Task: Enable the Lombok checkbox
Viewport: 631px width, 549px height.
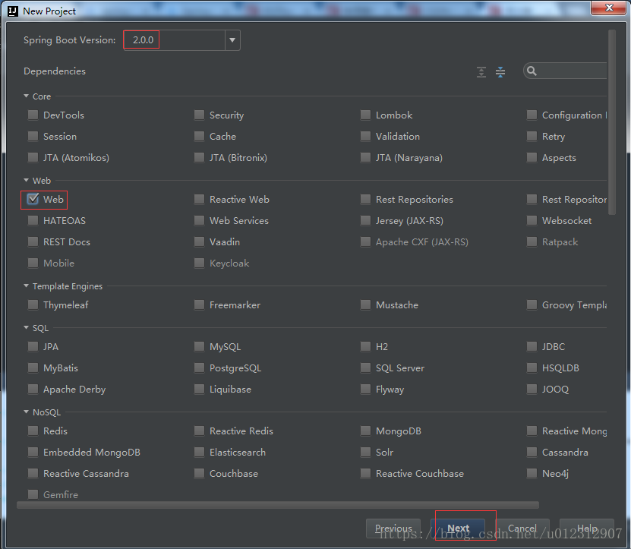Action: (365, 115)
